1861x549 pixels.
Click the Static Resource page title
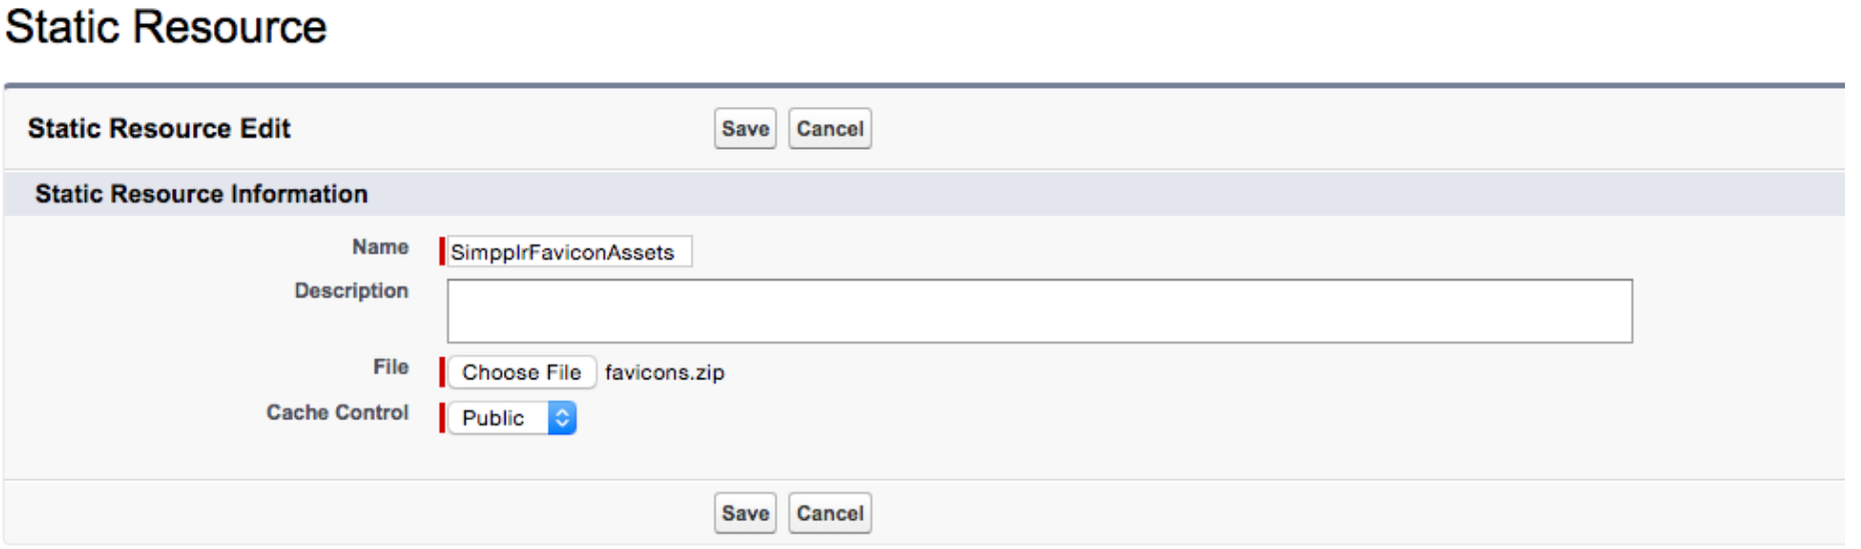coord(166,27)
